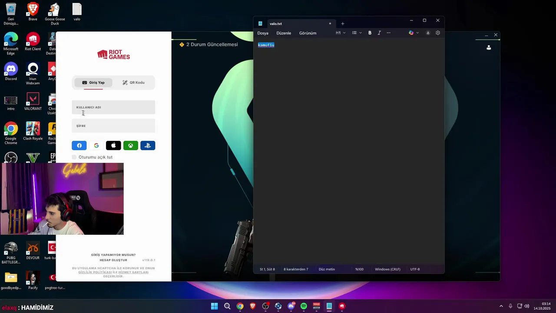Open DEVOUR desktop shortcut
The width and height of the screenshot is (556, 313).
point(33,251)
